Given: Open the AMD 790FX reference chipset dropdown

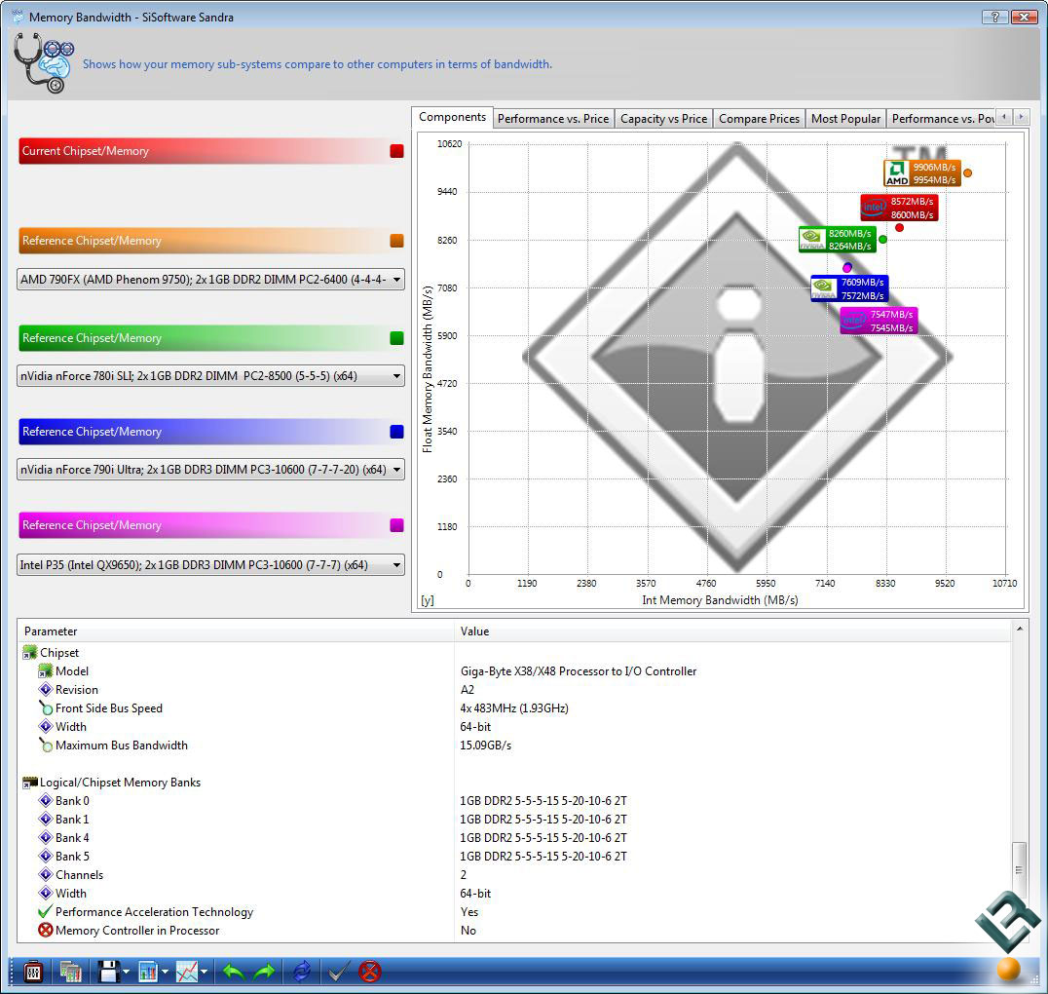Looking at the screenshot, I should point(210,279).
